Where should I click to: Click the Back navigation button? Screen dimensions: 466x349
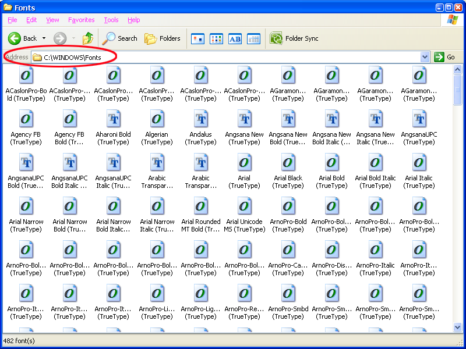pos(22,38)
